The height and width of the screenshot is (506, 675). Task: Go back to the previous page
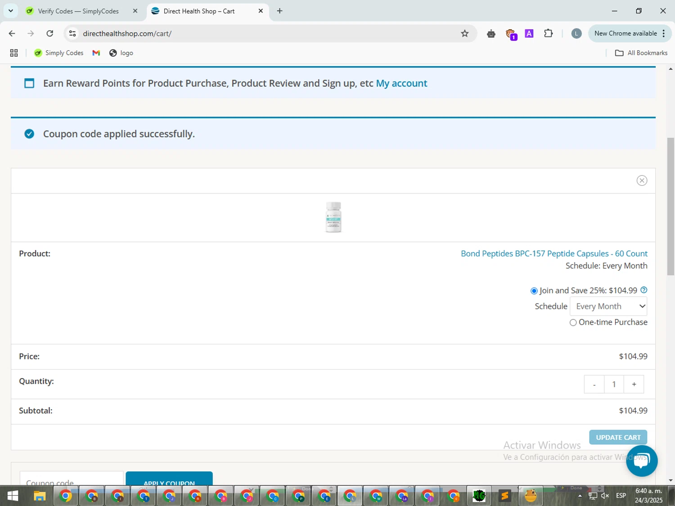12,33
